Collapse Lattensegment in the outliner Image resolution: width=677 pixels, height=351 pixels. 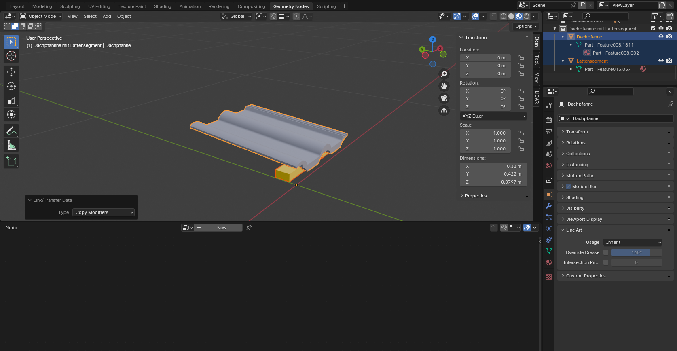tap(563, 61)
